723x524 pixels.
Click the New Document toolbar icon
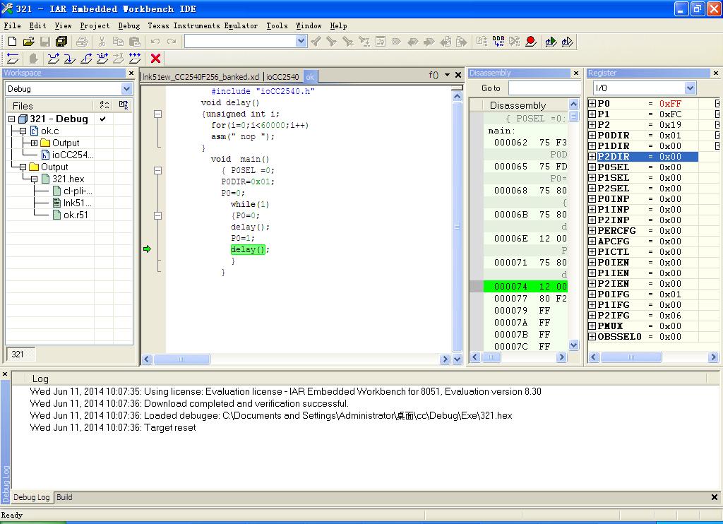click(x=12, y=42)
